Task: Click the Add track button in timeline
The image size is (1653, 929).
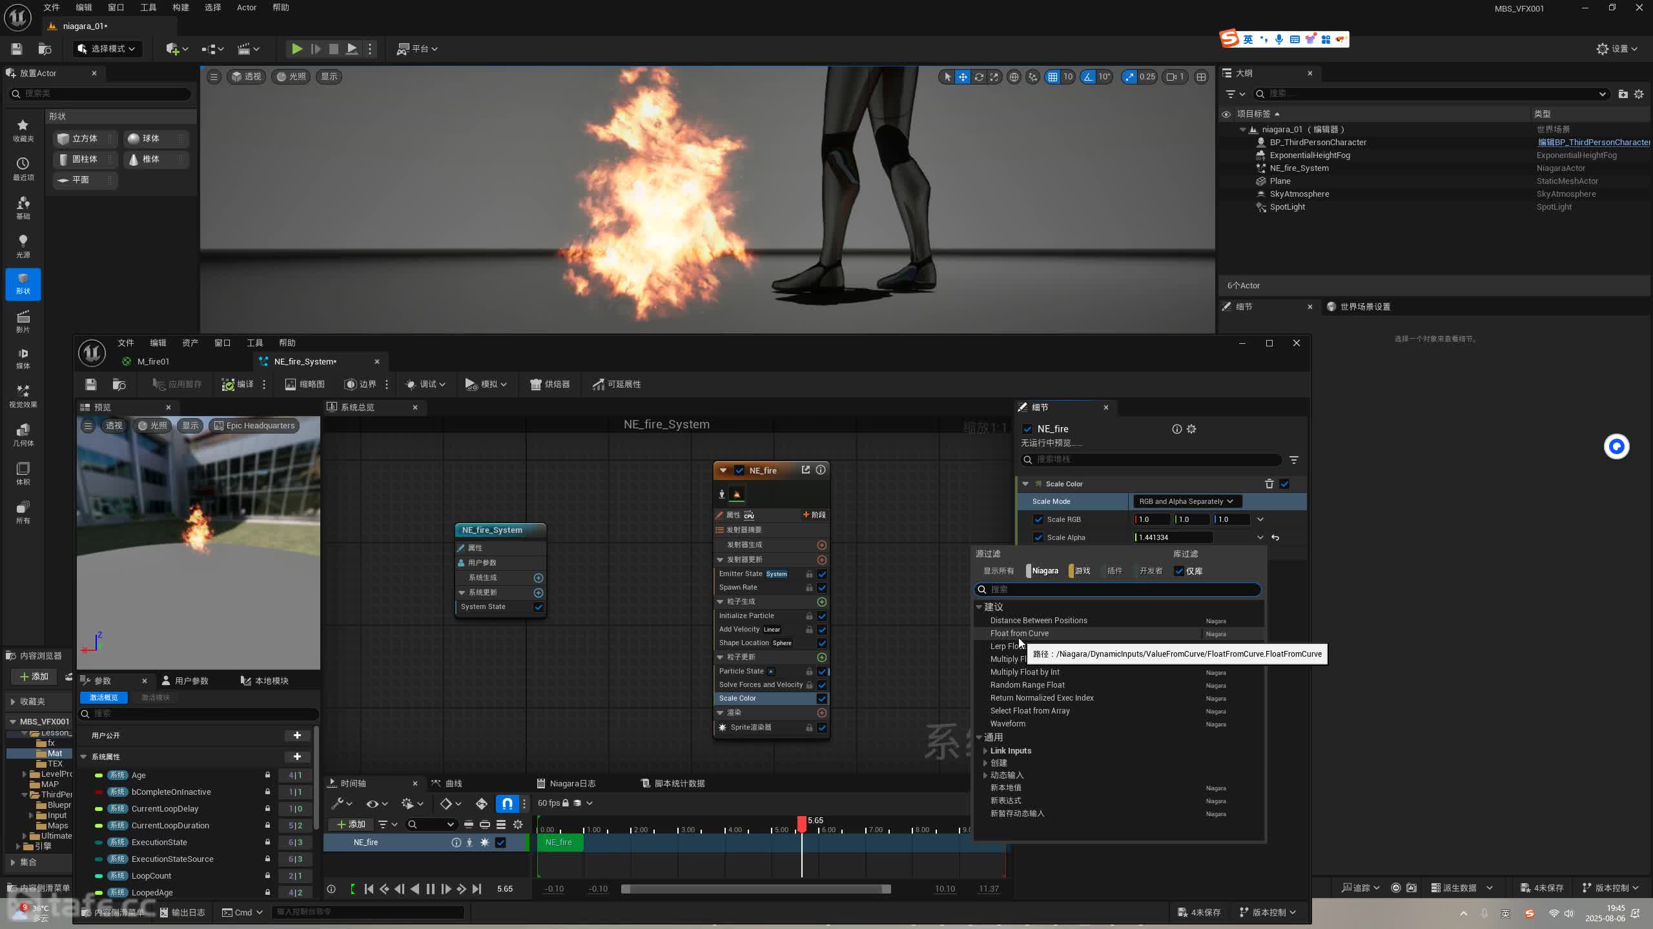Action: tap(351, 824)
